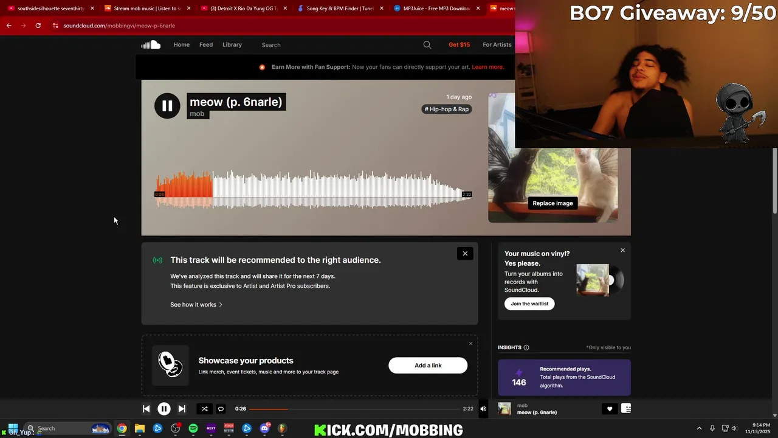Click the browser forward arrow
Image resolution: width=778 pixels, height=438 pixels.
(24, 26)
